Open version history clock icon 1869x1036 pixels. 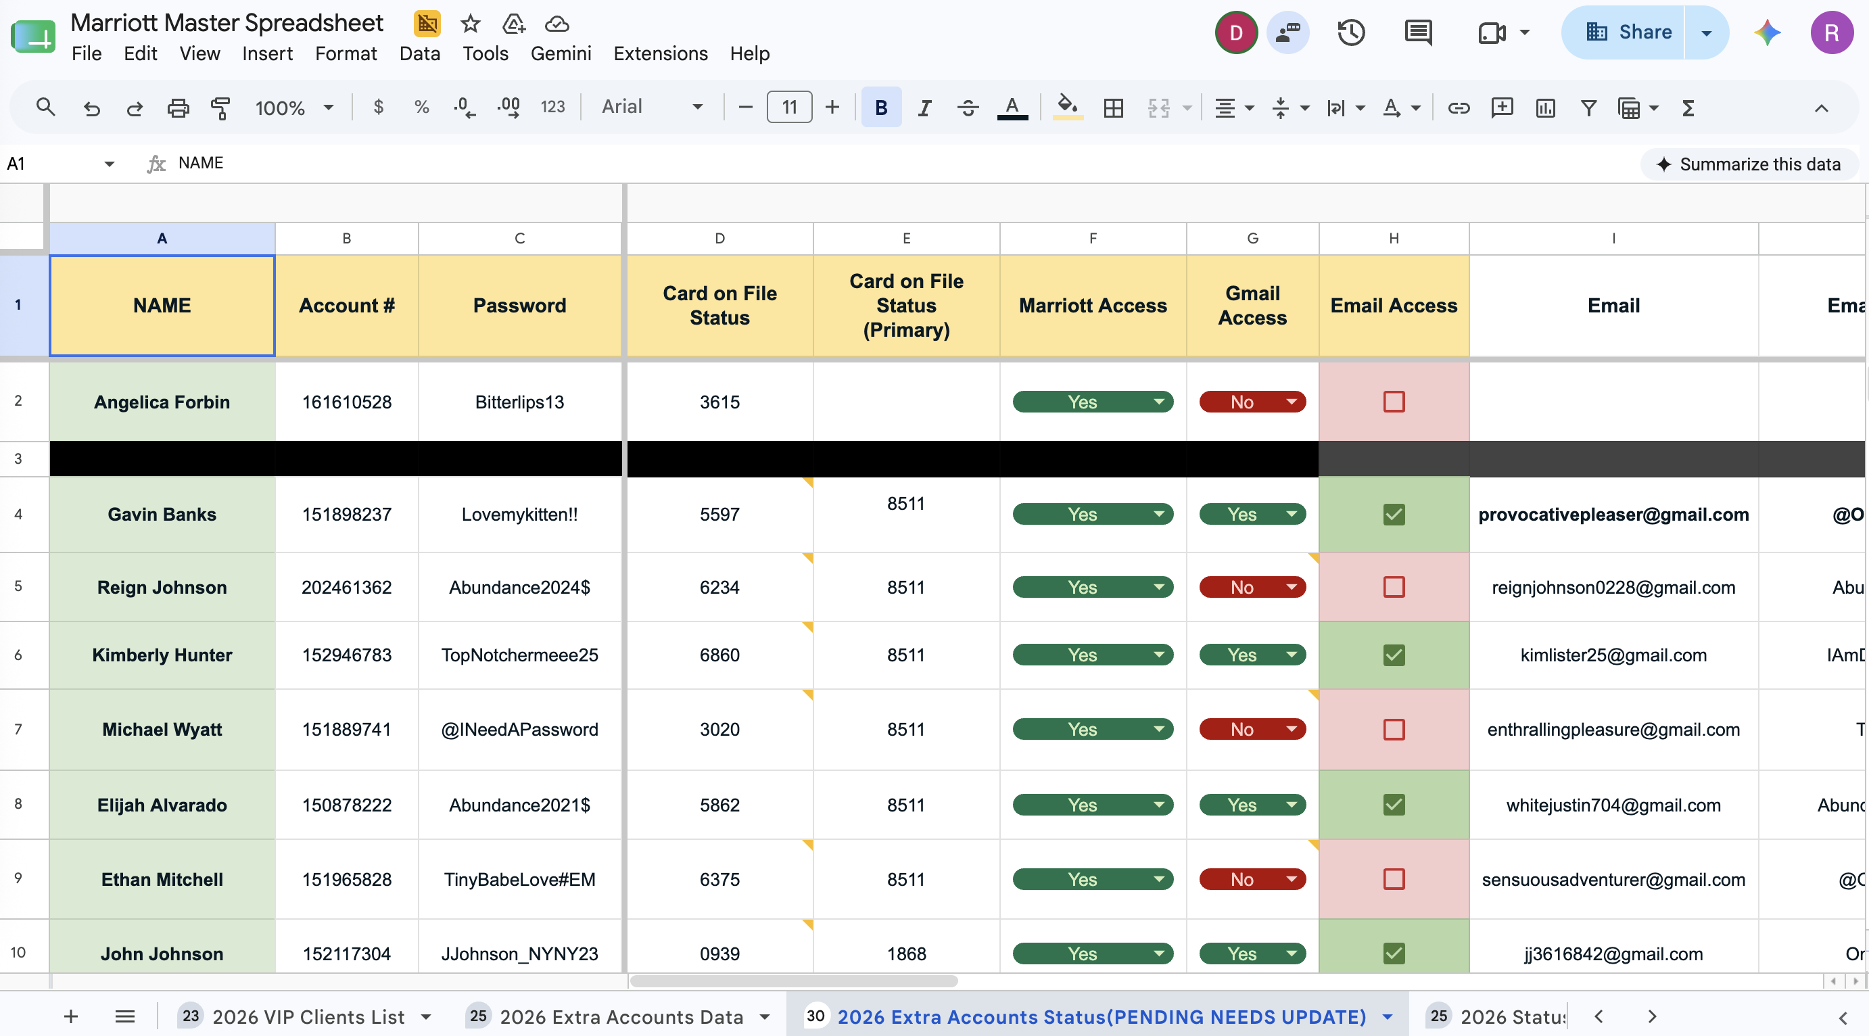pos(1351,32)
